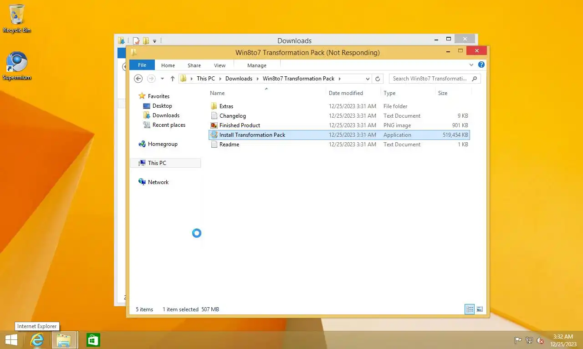Open the Recycle Bin desktop icon
Image resolution: width=583 pixels, height=349 pixels.
pyautogui.click(x=17, y=19)
